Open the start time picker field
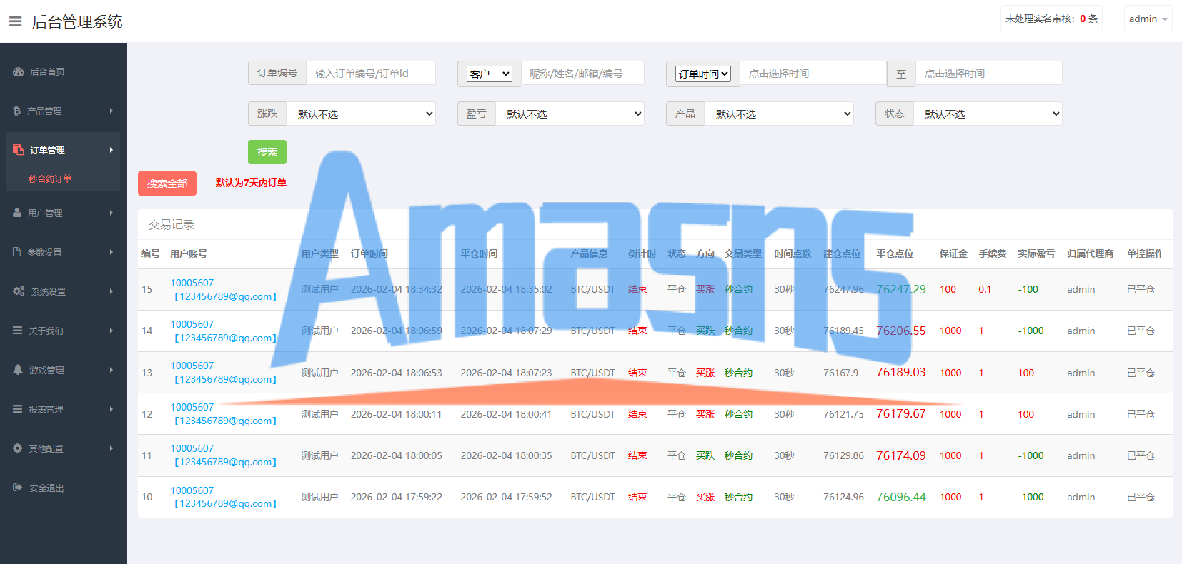This screenshot has width=1182, height=564. 813,73
